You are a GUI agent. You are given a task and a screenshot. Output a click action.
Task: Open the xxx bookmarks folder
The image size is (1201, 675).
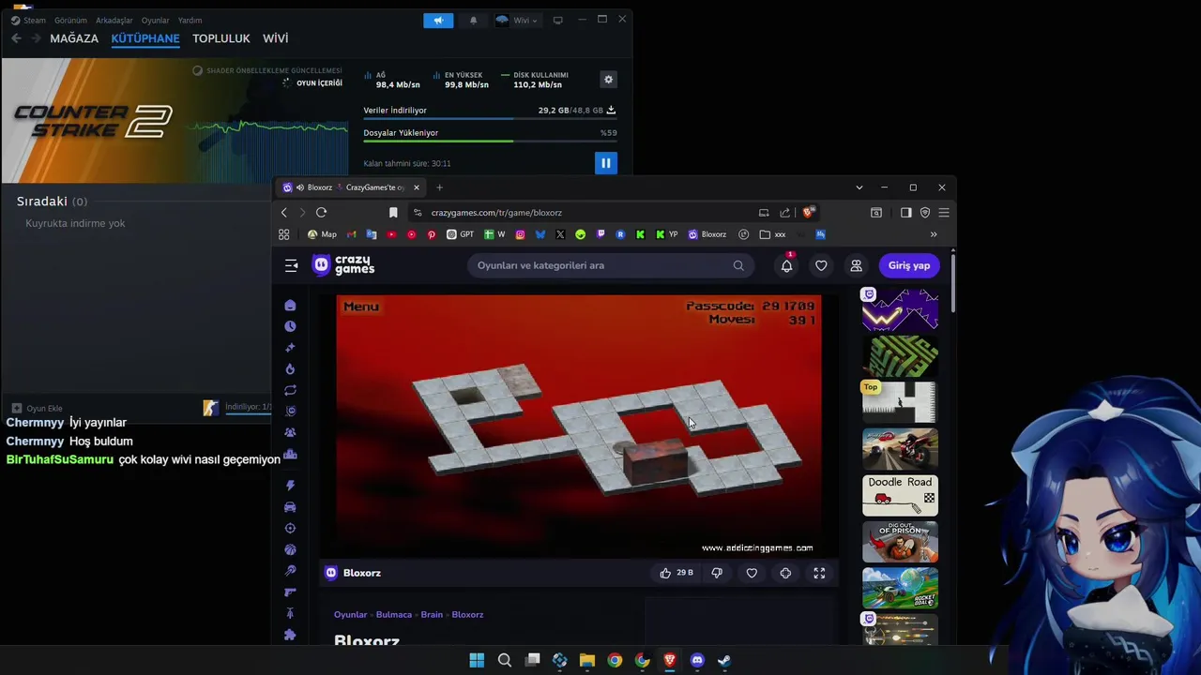coord(773,234)
